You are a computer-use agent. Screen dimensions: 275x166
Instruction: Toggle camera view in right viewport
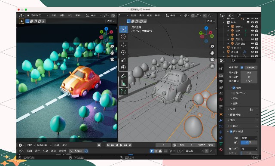pos(212,59)
